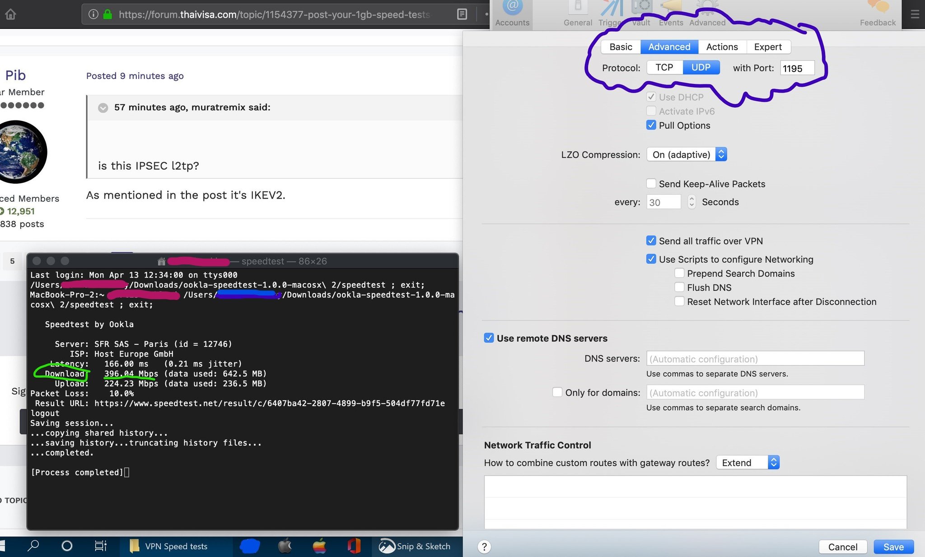This screenshot has height=557, width=925.
Task: Open the 'Posted 9 minutes ago' permalink
Action: (x=135, y=76)
